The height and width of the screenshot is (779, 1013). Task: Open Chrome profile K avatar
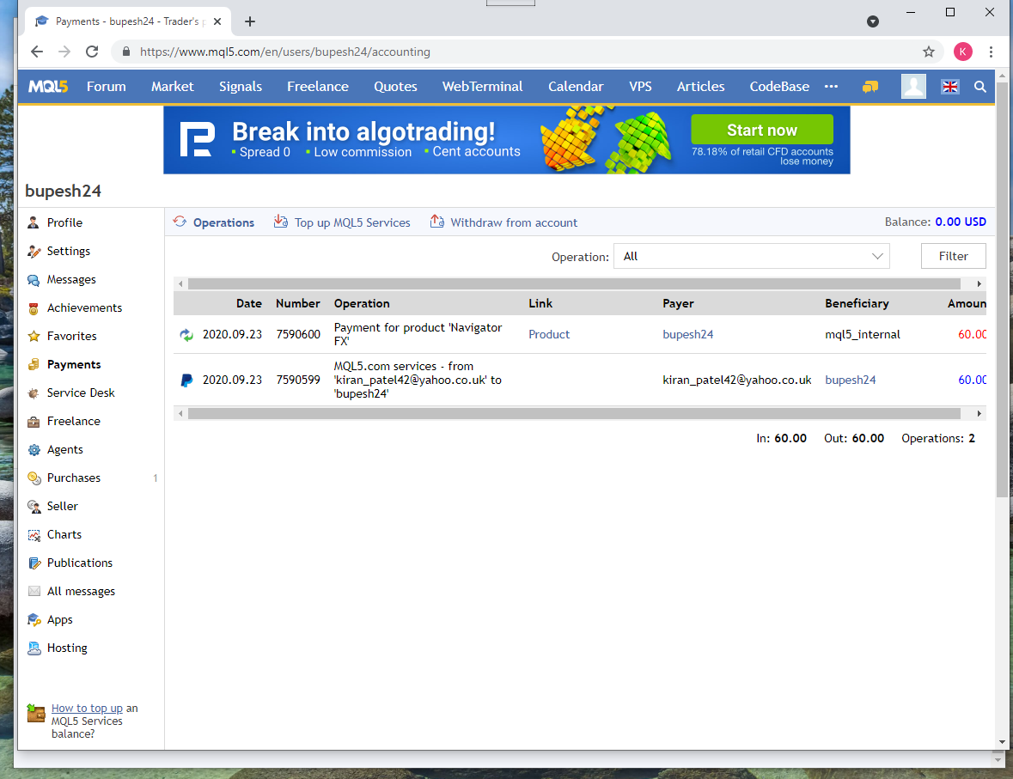[x=962, y=52]
